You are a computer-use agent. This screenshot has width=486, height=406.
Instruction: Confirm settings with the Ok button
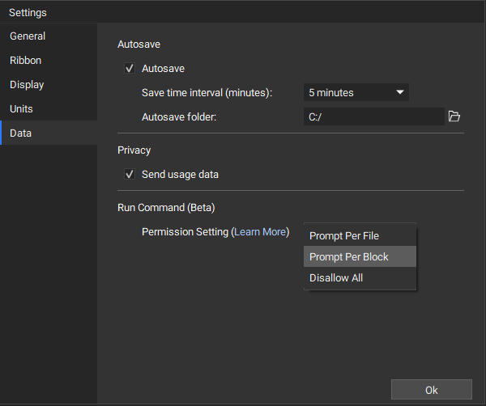(x=432, y=390)
